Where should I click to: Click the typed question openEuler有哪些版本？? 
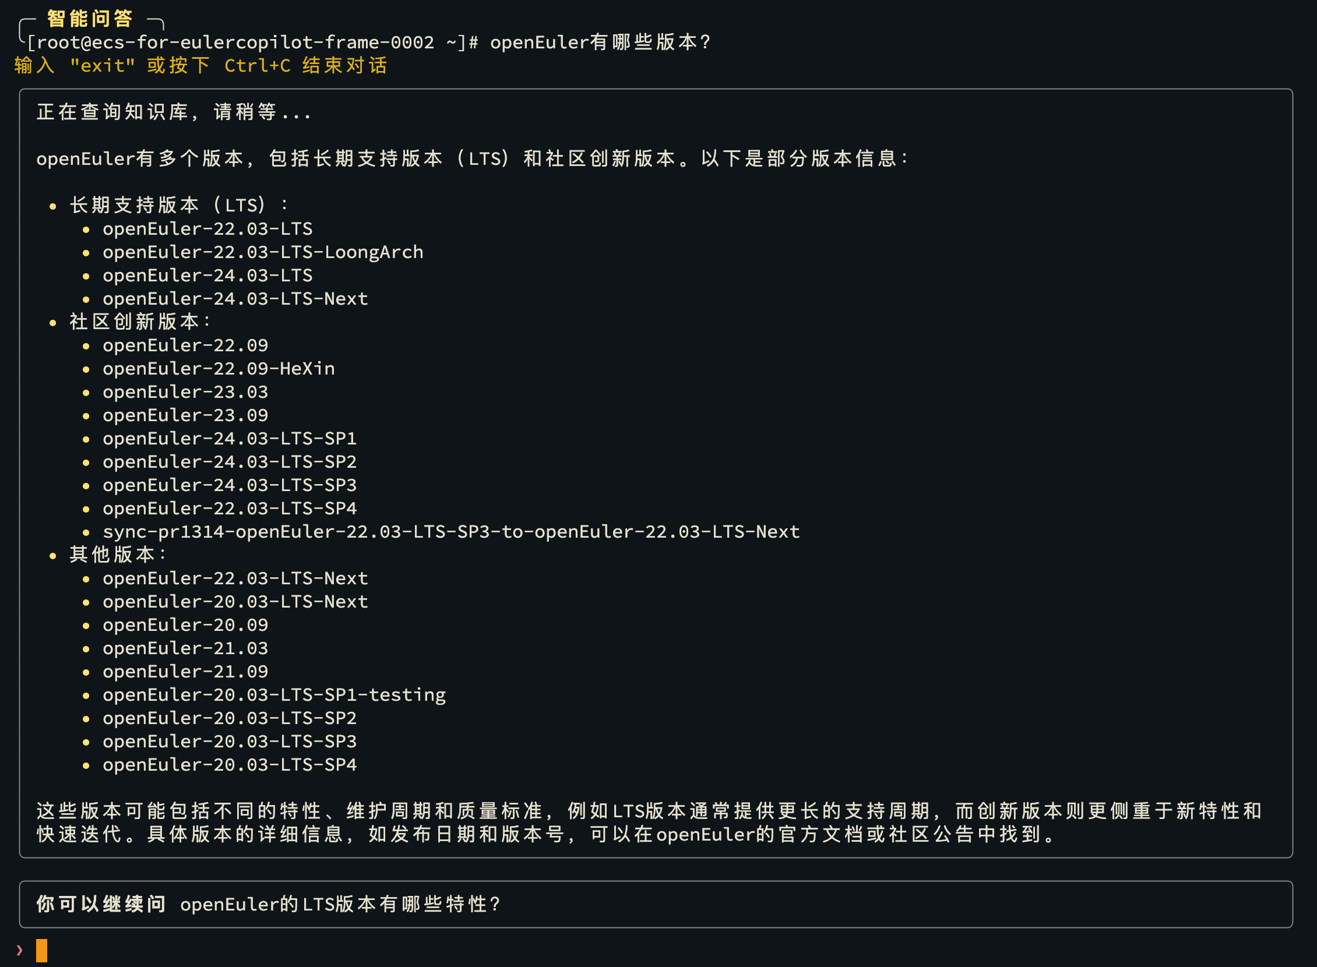[x=600, y=42]
